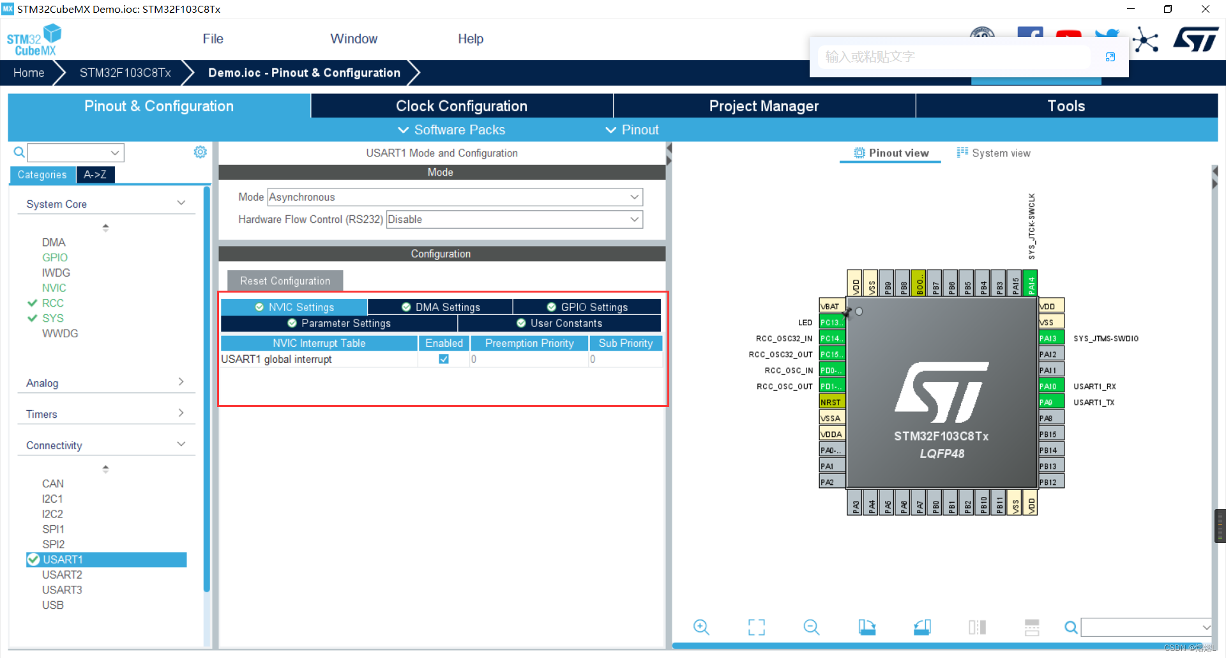Image resolution: width=1226 pixels, height=658 pixels.
Task: Click the zoom in icon below pinout
Action: [x=701, y=627]
